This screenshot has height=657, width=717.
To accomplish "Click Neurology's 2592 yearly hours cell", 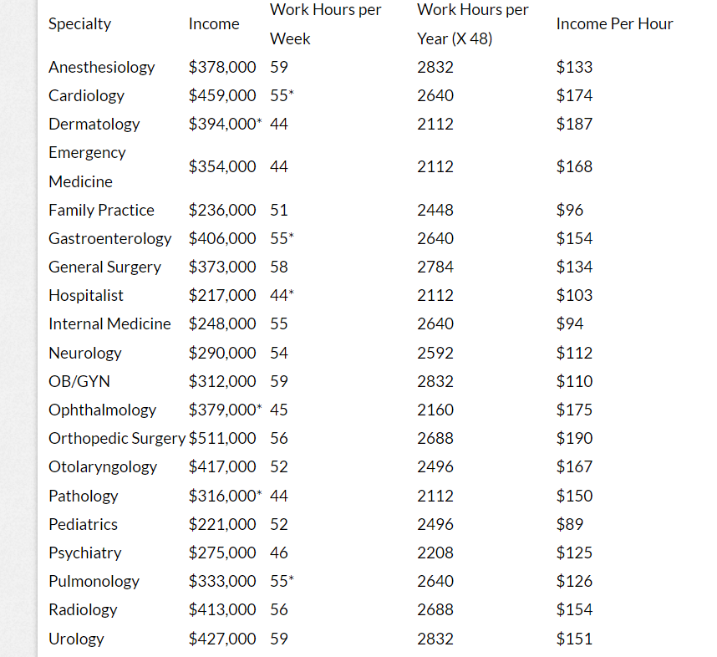I will pyautogui.click(x=435, y=353).
